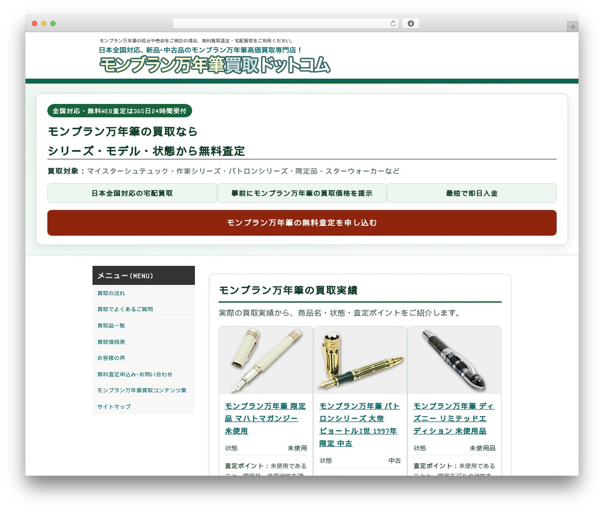Click the 中古 status value in Peter I card

pyautogui.click(x=394, y=461)
